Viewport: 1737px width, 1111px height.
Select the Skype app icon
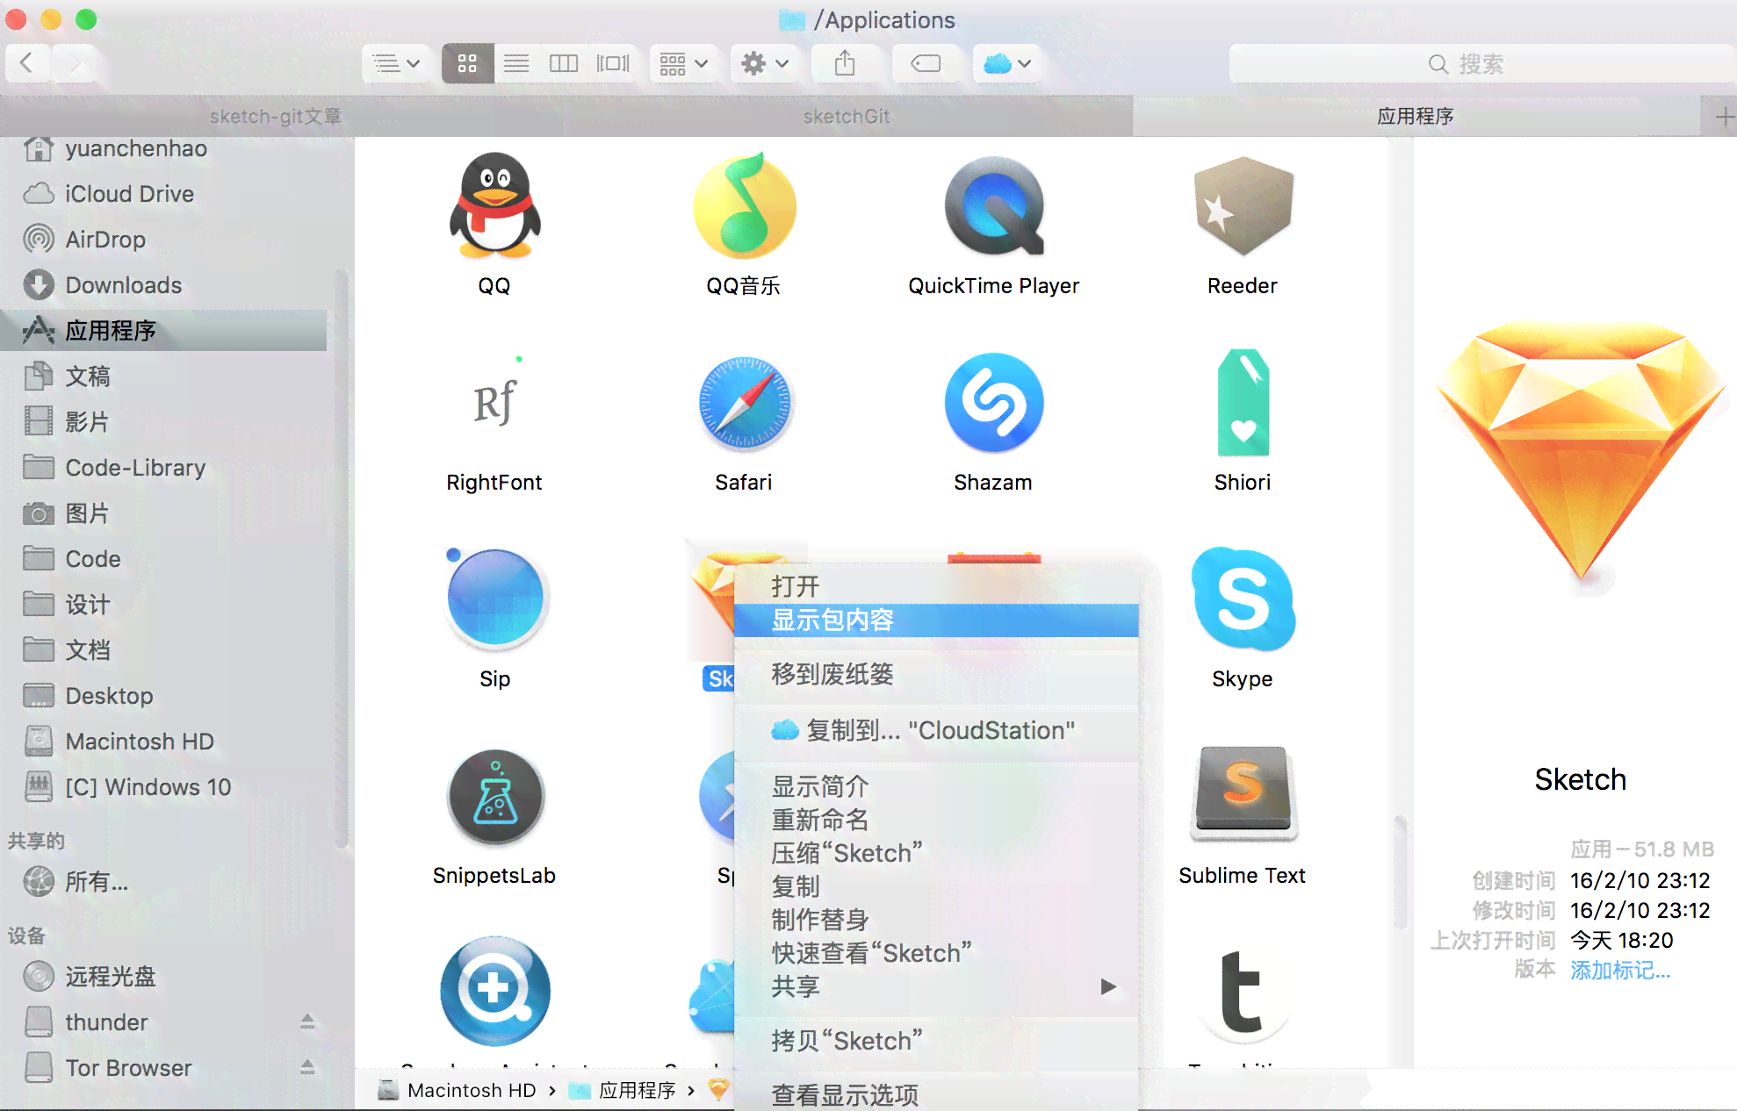[1243, 599]
